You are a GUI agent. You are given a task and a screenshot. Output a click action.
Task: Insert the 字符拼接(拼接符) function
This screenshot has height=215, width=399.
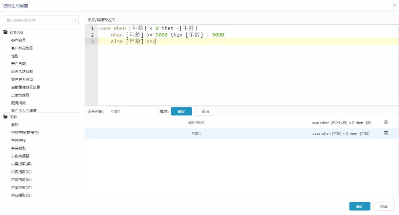click(25, 132)
